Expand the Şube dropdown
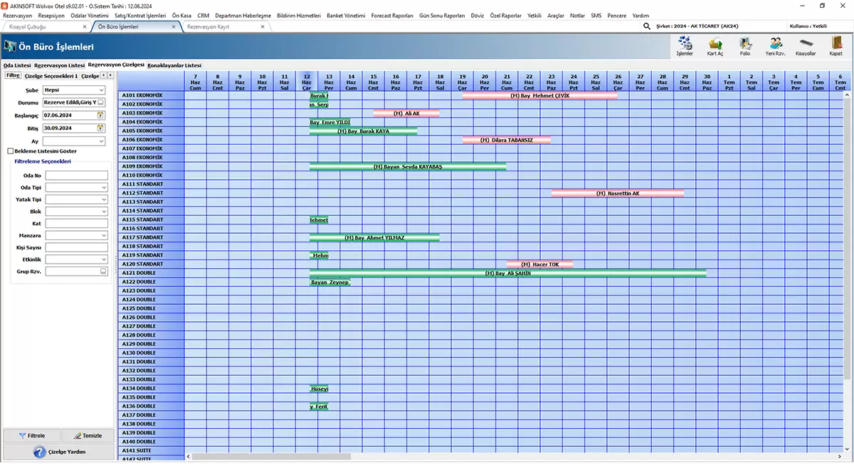Viewport: 854px width, 464px height. point(101,90)
